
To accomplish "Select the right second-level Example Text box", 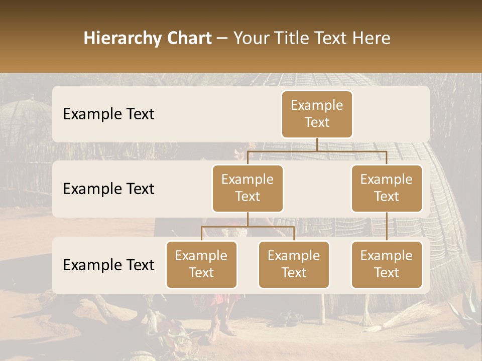I will 387,188.
